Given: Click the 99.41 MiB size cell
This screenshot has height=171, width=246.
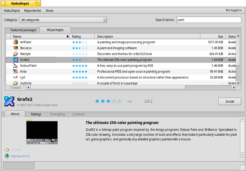Looking at the screenshot, I should (216, 71).
